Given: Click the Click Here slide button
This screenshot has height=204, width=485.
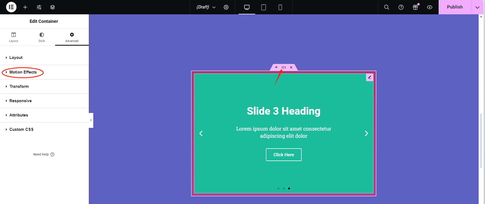Looking at the screenshot, I should coord(284,155).
